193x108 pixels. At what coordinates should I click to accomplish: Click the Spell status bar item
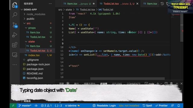[x=147, y=106]
